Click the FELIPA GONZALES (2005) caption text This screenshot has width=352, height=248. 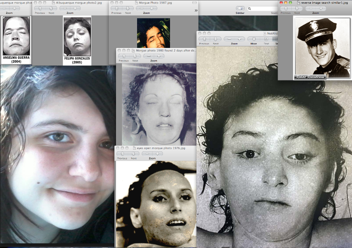click(77, 60)
